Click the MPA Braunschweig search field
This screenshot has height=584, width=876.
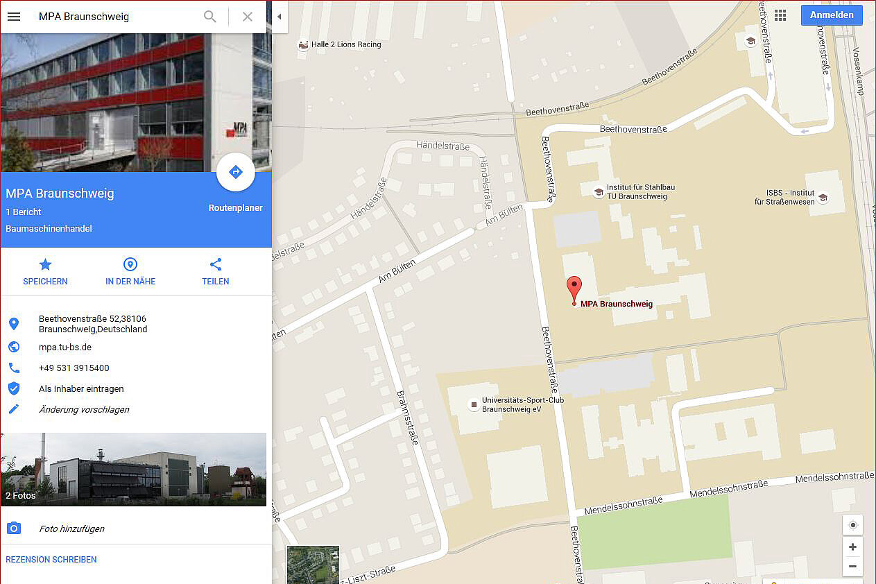pos(114,17)
